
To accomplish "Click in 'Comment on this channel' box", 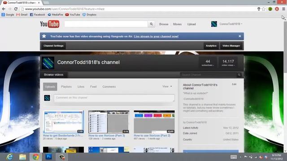I will pyautogui.click(x=114, y=98).
